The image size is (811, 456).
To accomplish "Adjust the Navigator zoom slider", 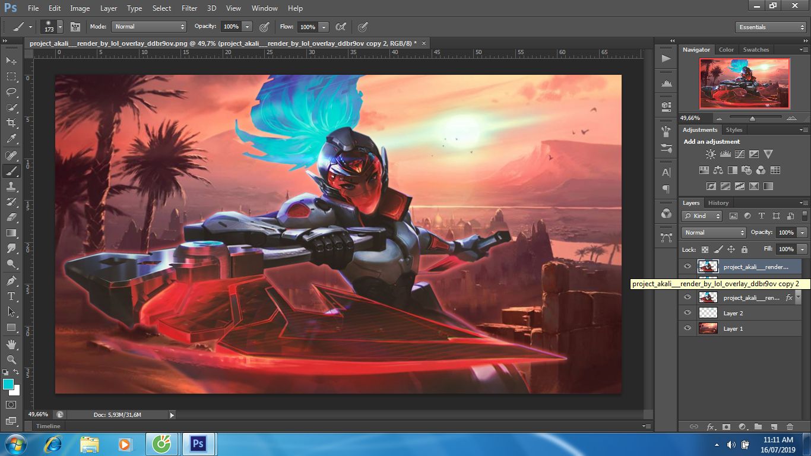I will (752, 118).
